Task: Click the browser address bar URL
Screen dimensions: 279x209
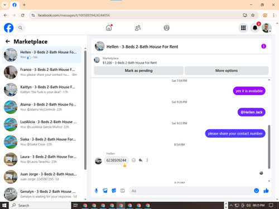Action: [74, 15]
